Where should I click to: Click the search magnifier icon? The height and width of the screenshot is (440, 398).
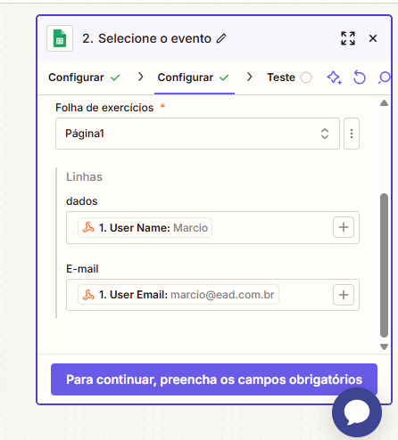tap(385, 77)
